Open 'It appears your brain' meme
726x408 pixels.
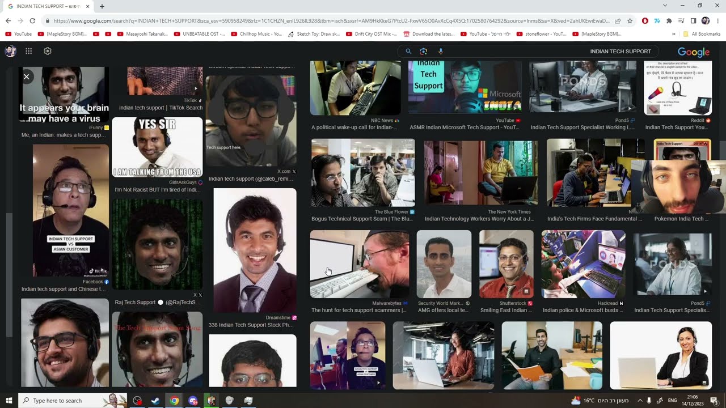pyautogui.click(x=64, y=95)
